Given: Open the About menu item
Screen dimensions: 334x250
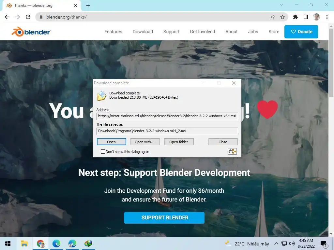Looking at the screenshot, I should pos(232,32).
